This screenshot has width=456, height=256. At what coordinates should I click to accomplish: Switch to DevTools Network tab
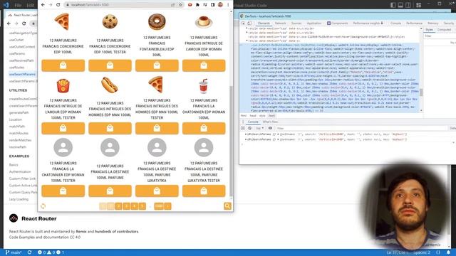pos(280,23)
